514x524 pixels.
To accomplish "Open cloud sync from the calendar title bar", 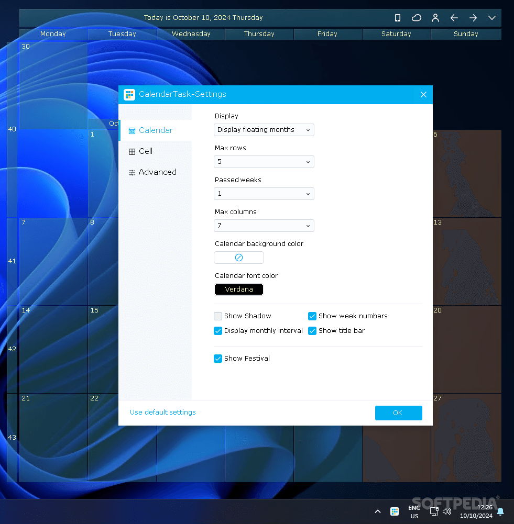I will click(x=417, y=17).
